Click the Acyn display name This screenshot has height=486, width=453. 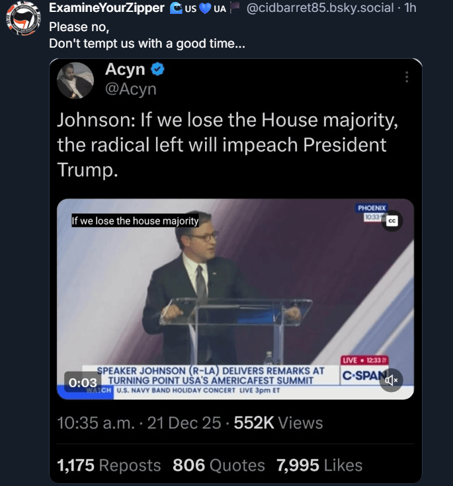click(126, 70)
